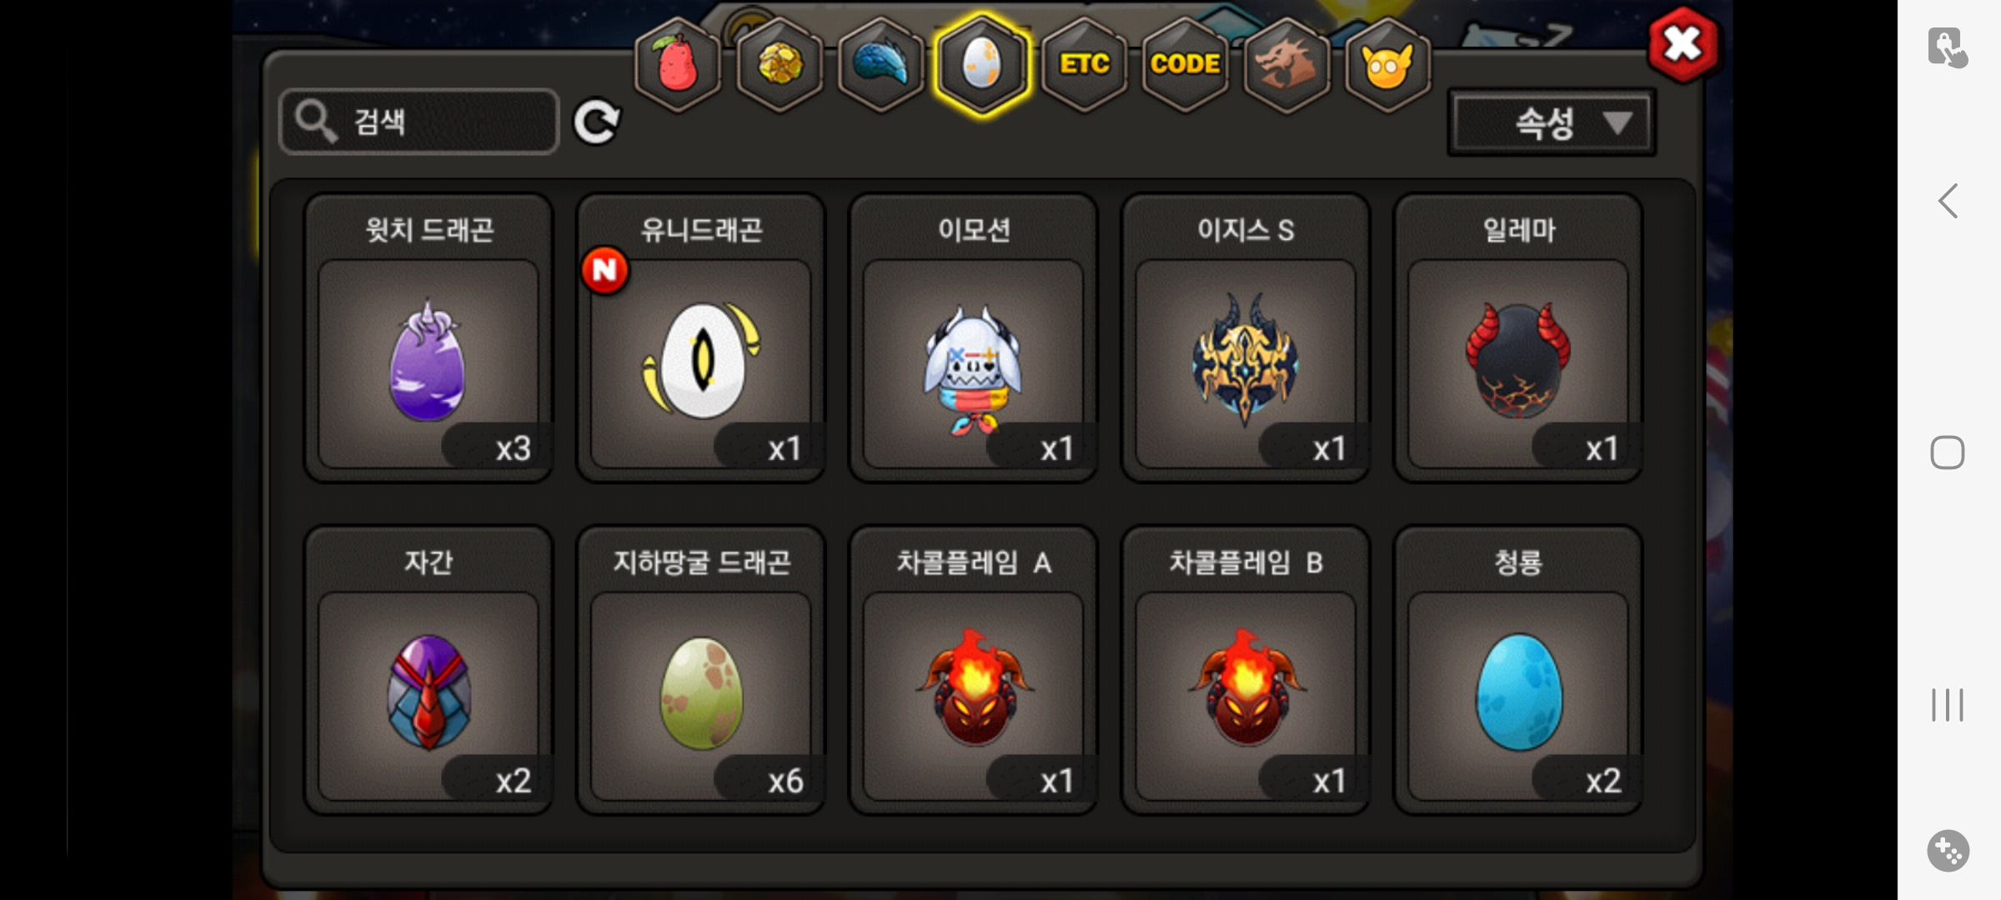2001x900 pixels.
Task: Select the gold nugget category tab
Action: (780, 64)
